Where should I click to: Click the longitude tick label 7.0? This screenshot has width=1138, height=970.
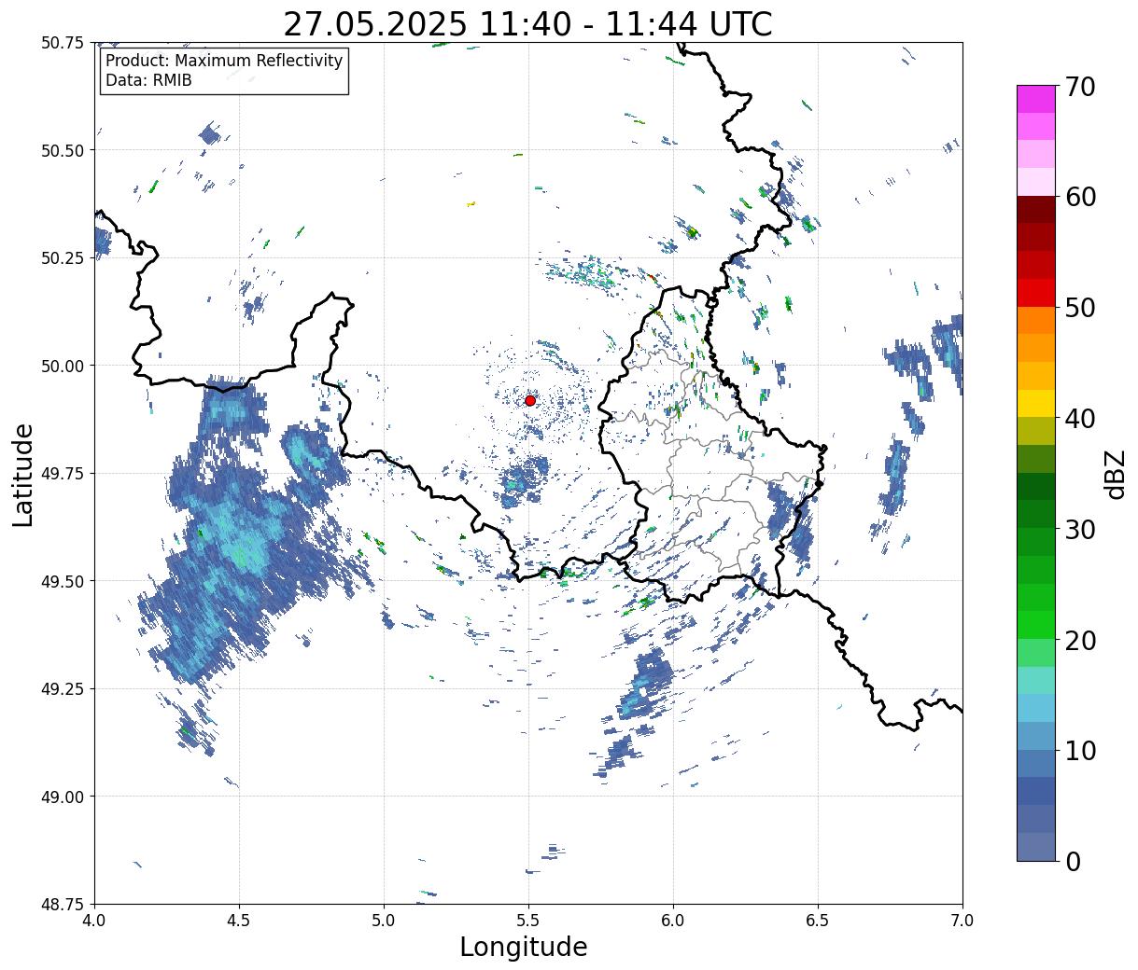[x=962, y=921]
